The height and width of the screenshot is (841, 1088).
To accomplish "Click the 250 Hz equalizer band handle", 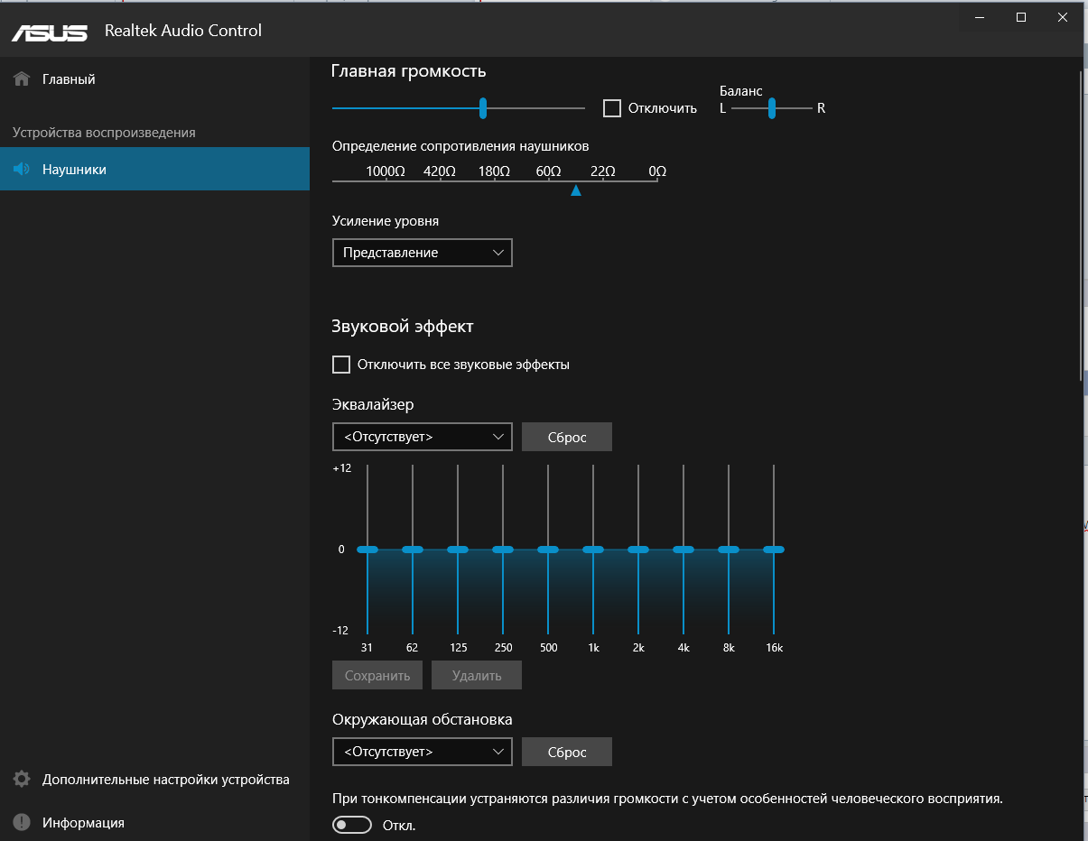I will (503, 550).
